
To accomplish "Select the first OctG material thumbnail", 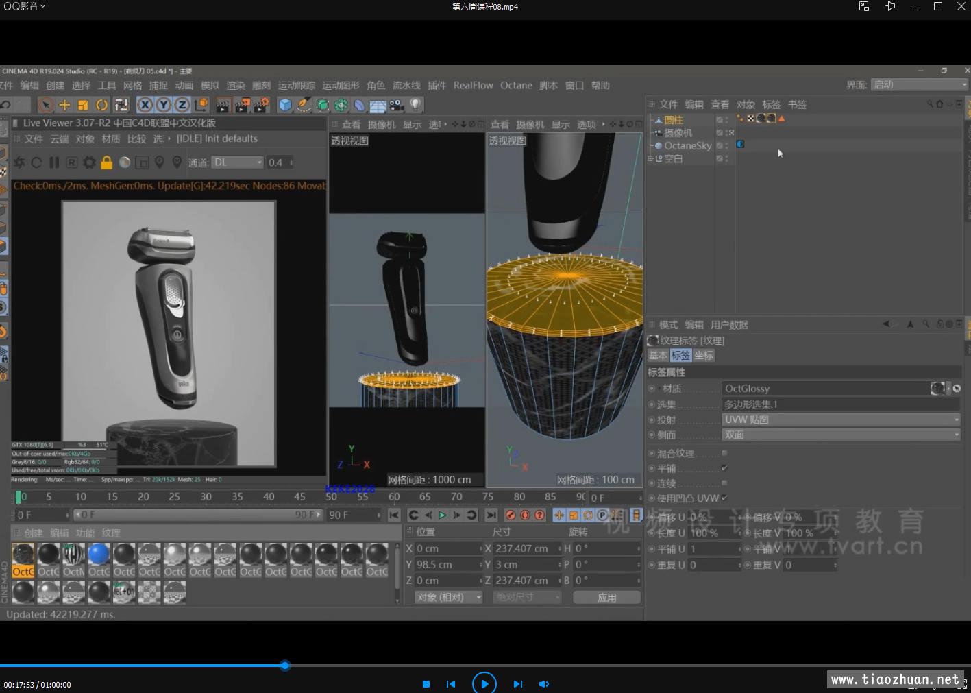I will click(x=23, y=560).
